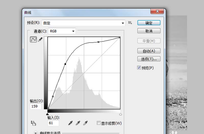Pick the white point eyedropper
The height and width of the screenshot is (134, 204).
pos(86,123)
